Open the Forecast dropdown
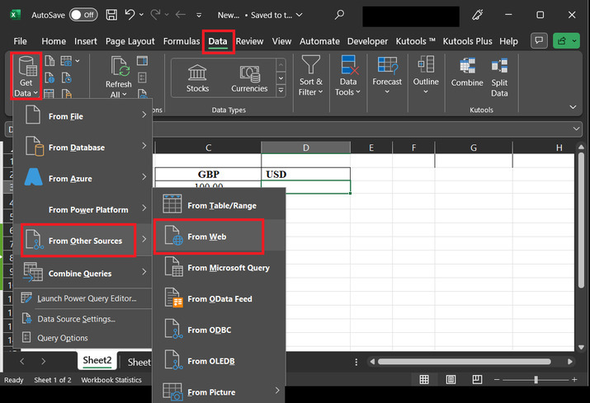This screenshot has width=590, height=403. point(387,76)
